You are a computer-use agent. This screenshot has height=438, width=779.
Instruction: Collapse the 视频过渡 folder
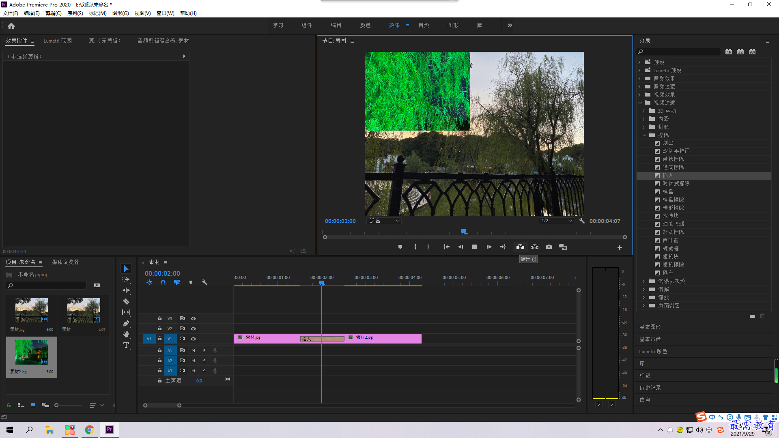pyautogui.click(x=640, y=103)
